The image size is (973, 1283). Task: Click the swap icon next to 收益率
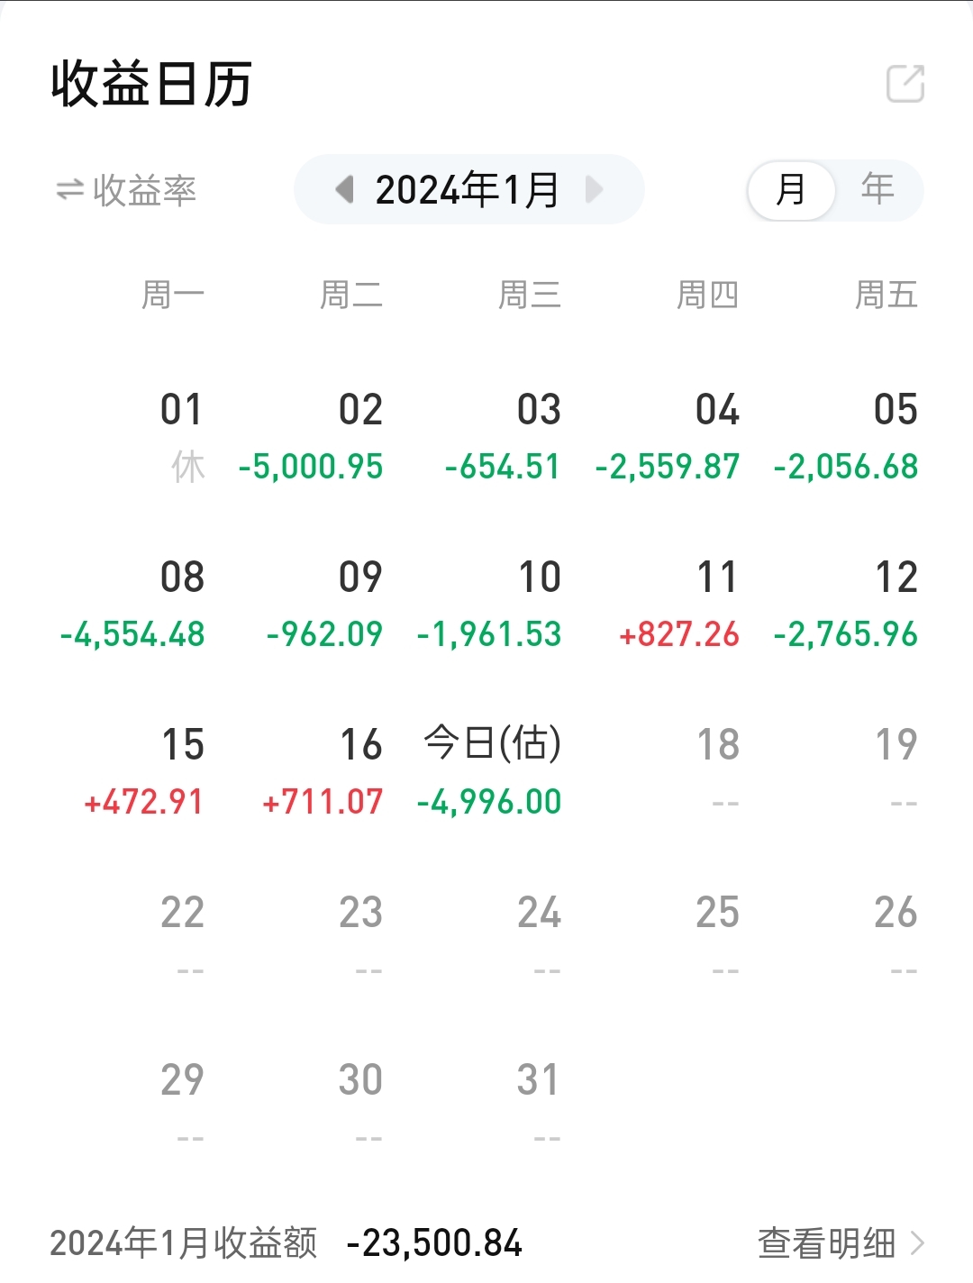coord(69,190)
